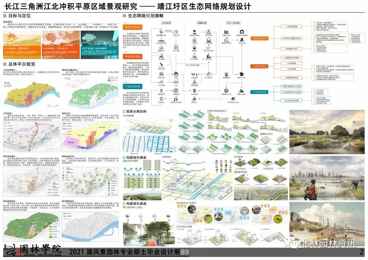
Task: Click the orange STEP 1 梳理水网结构 button
Action: [133, 27]
